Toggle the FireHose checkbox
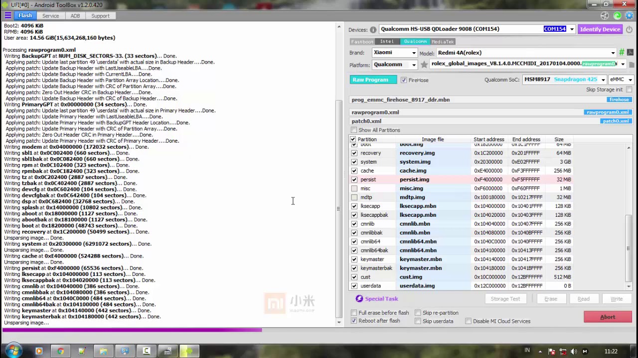This screenshot has height=358, width=638. [x=404, y=80]
